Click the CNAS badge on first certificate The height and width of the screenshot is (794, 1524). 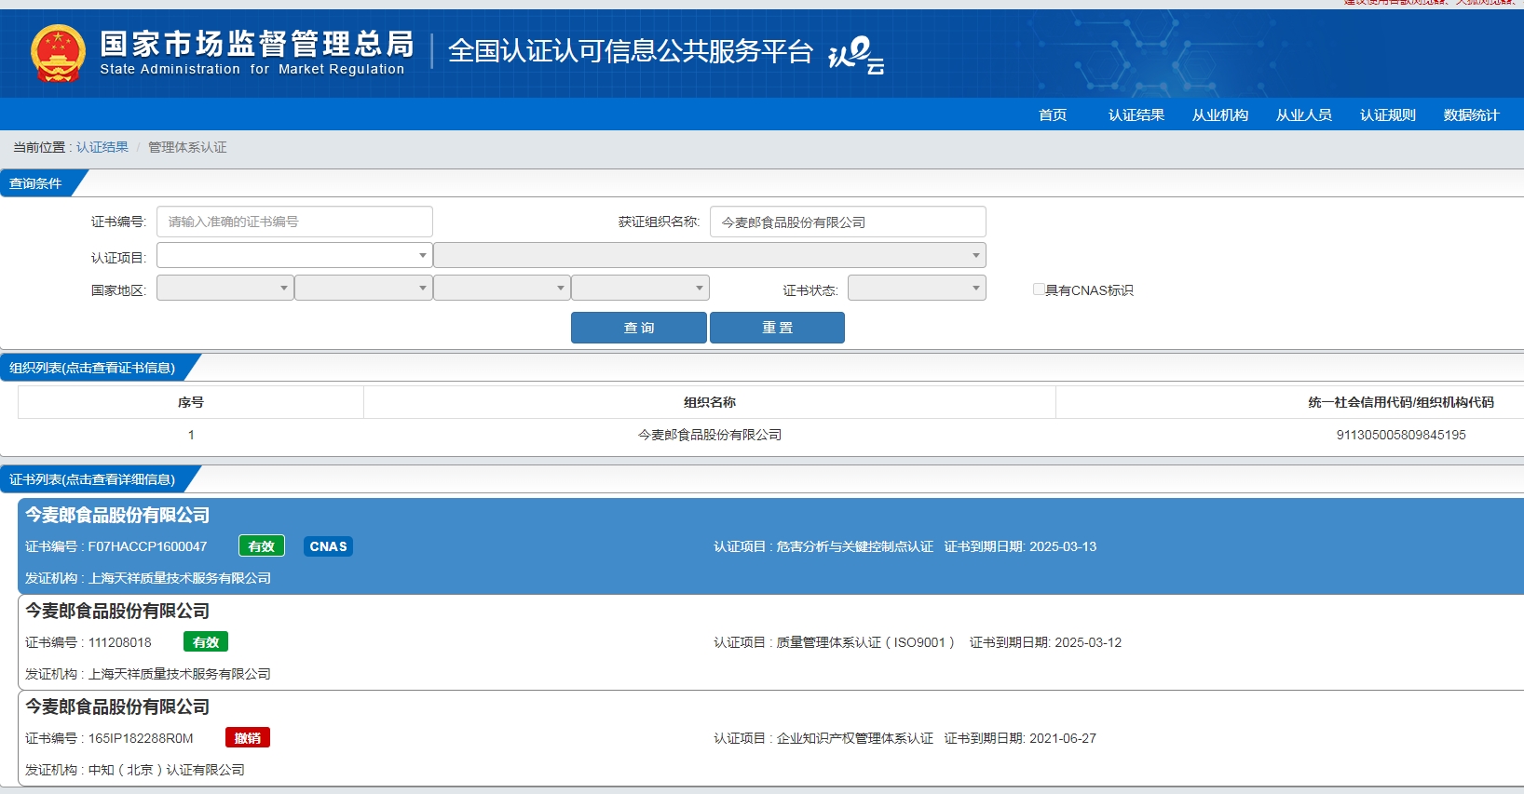(x=328, y=546)
